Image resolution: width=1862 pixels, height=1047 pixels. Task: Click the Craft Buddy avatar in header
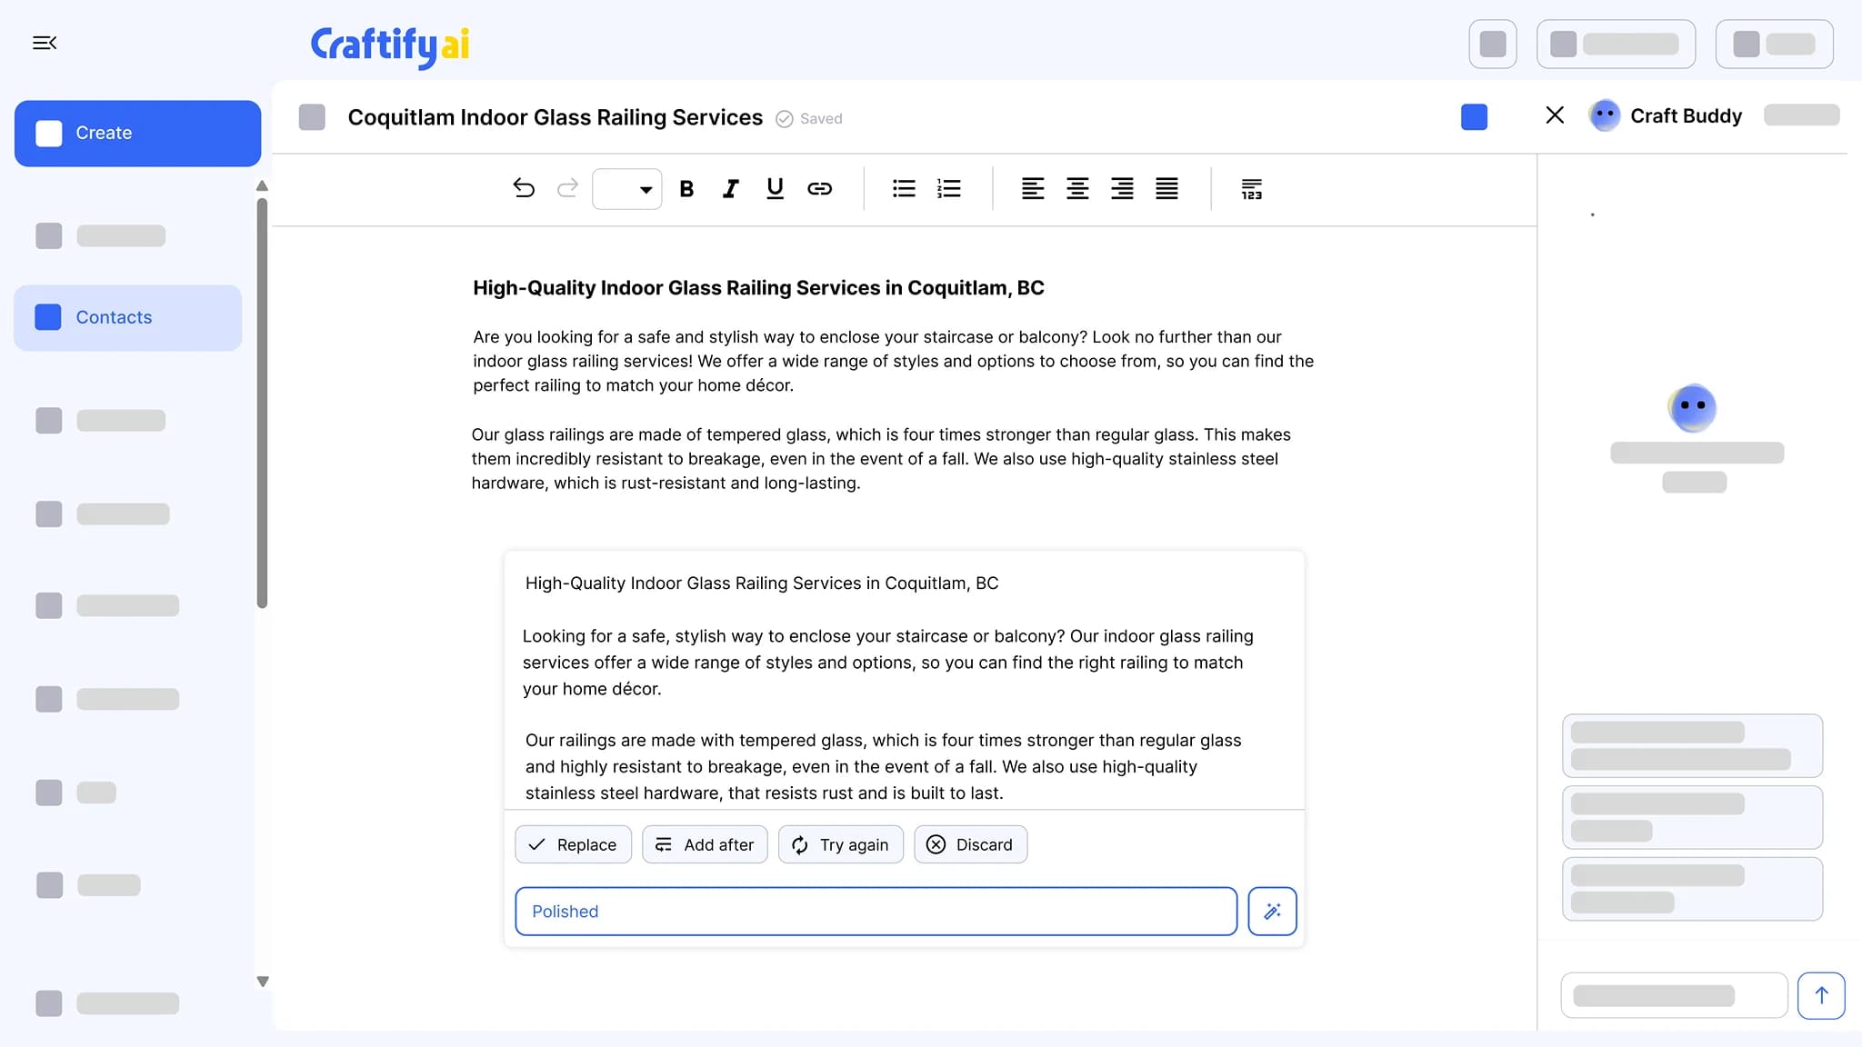[1605, 115]
